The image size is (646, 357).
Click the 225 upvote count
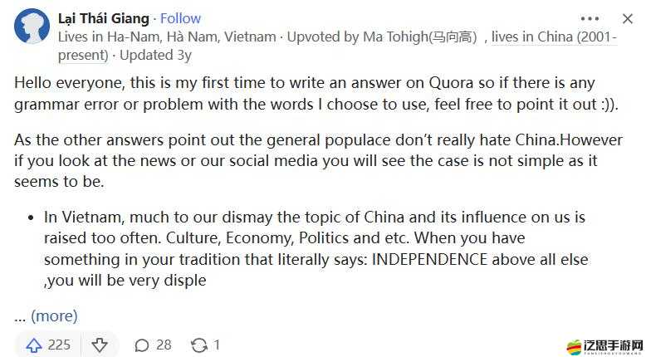(59, 345)
